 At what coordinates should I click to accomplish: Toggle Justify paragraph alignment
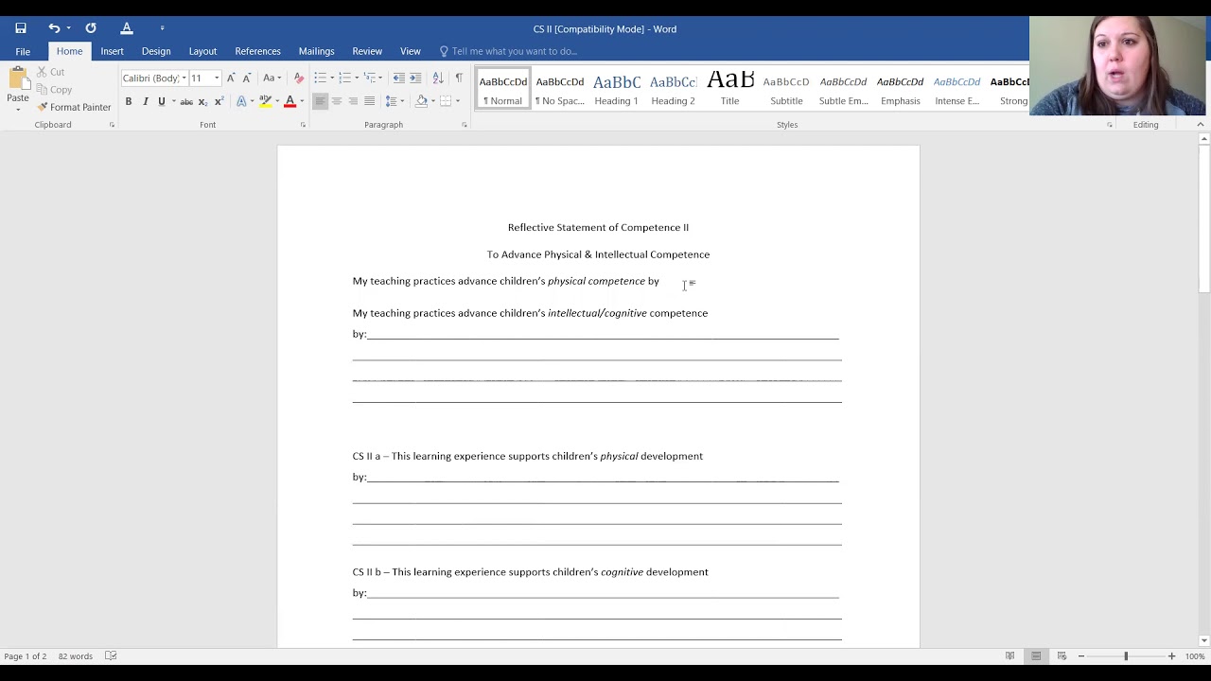[x=369, y=101]
